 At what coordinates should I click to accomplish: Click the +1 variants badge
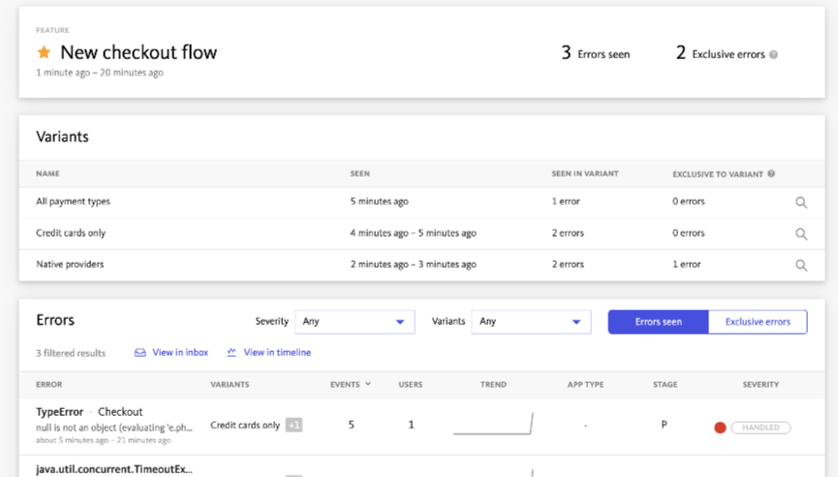[294, 425]
